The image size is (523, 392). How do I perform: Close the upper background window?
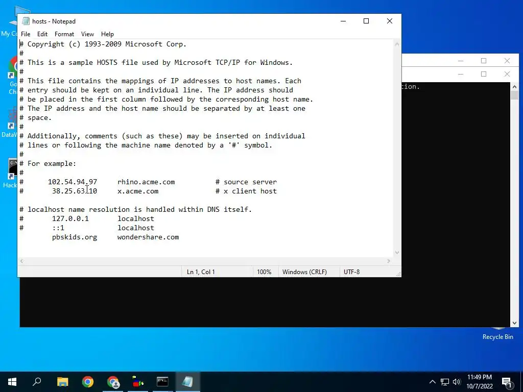tap(507, 61)
